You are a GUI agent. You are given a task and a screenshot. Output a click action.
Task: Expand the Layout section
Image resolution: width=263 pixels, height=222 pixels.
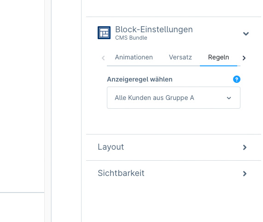[174, 147]
